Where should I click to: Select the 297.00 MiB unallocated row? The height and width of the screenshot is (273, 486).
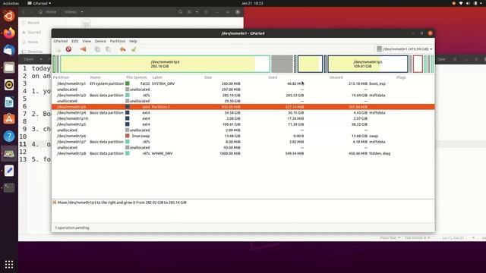(x=243, y=89)
